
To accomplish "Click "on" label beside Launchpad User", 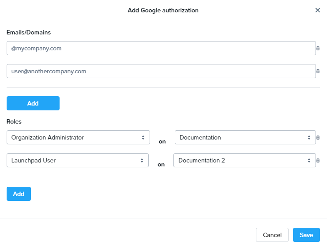I will pyautogui.click(x=161, y=165).
